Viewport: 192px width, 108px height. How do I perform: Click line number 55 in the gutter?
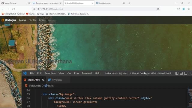click(28, 94)
